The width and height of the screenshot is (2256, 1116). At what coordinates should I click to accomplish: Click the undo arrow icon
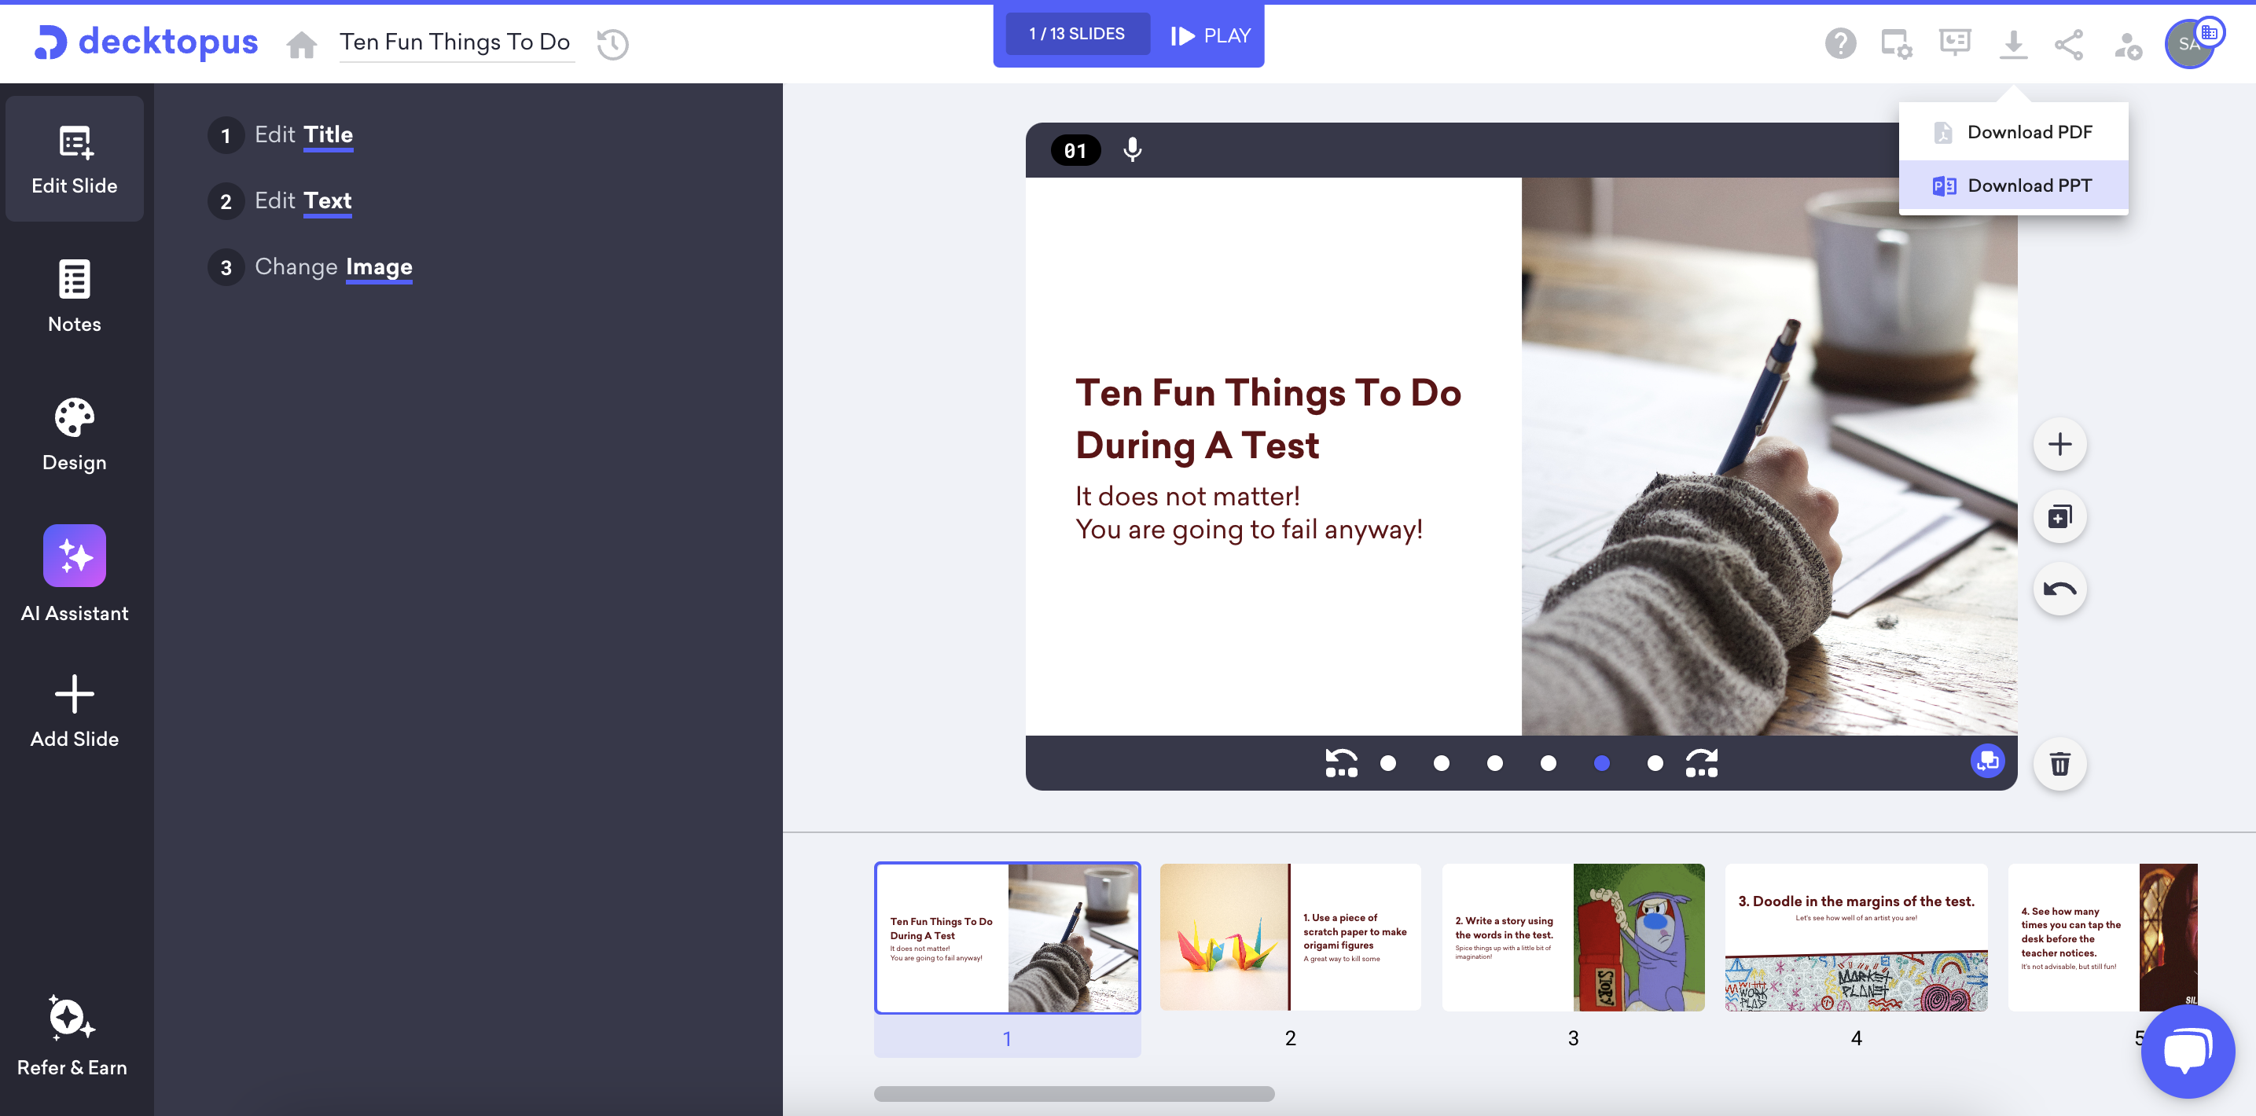(2060, 588)
